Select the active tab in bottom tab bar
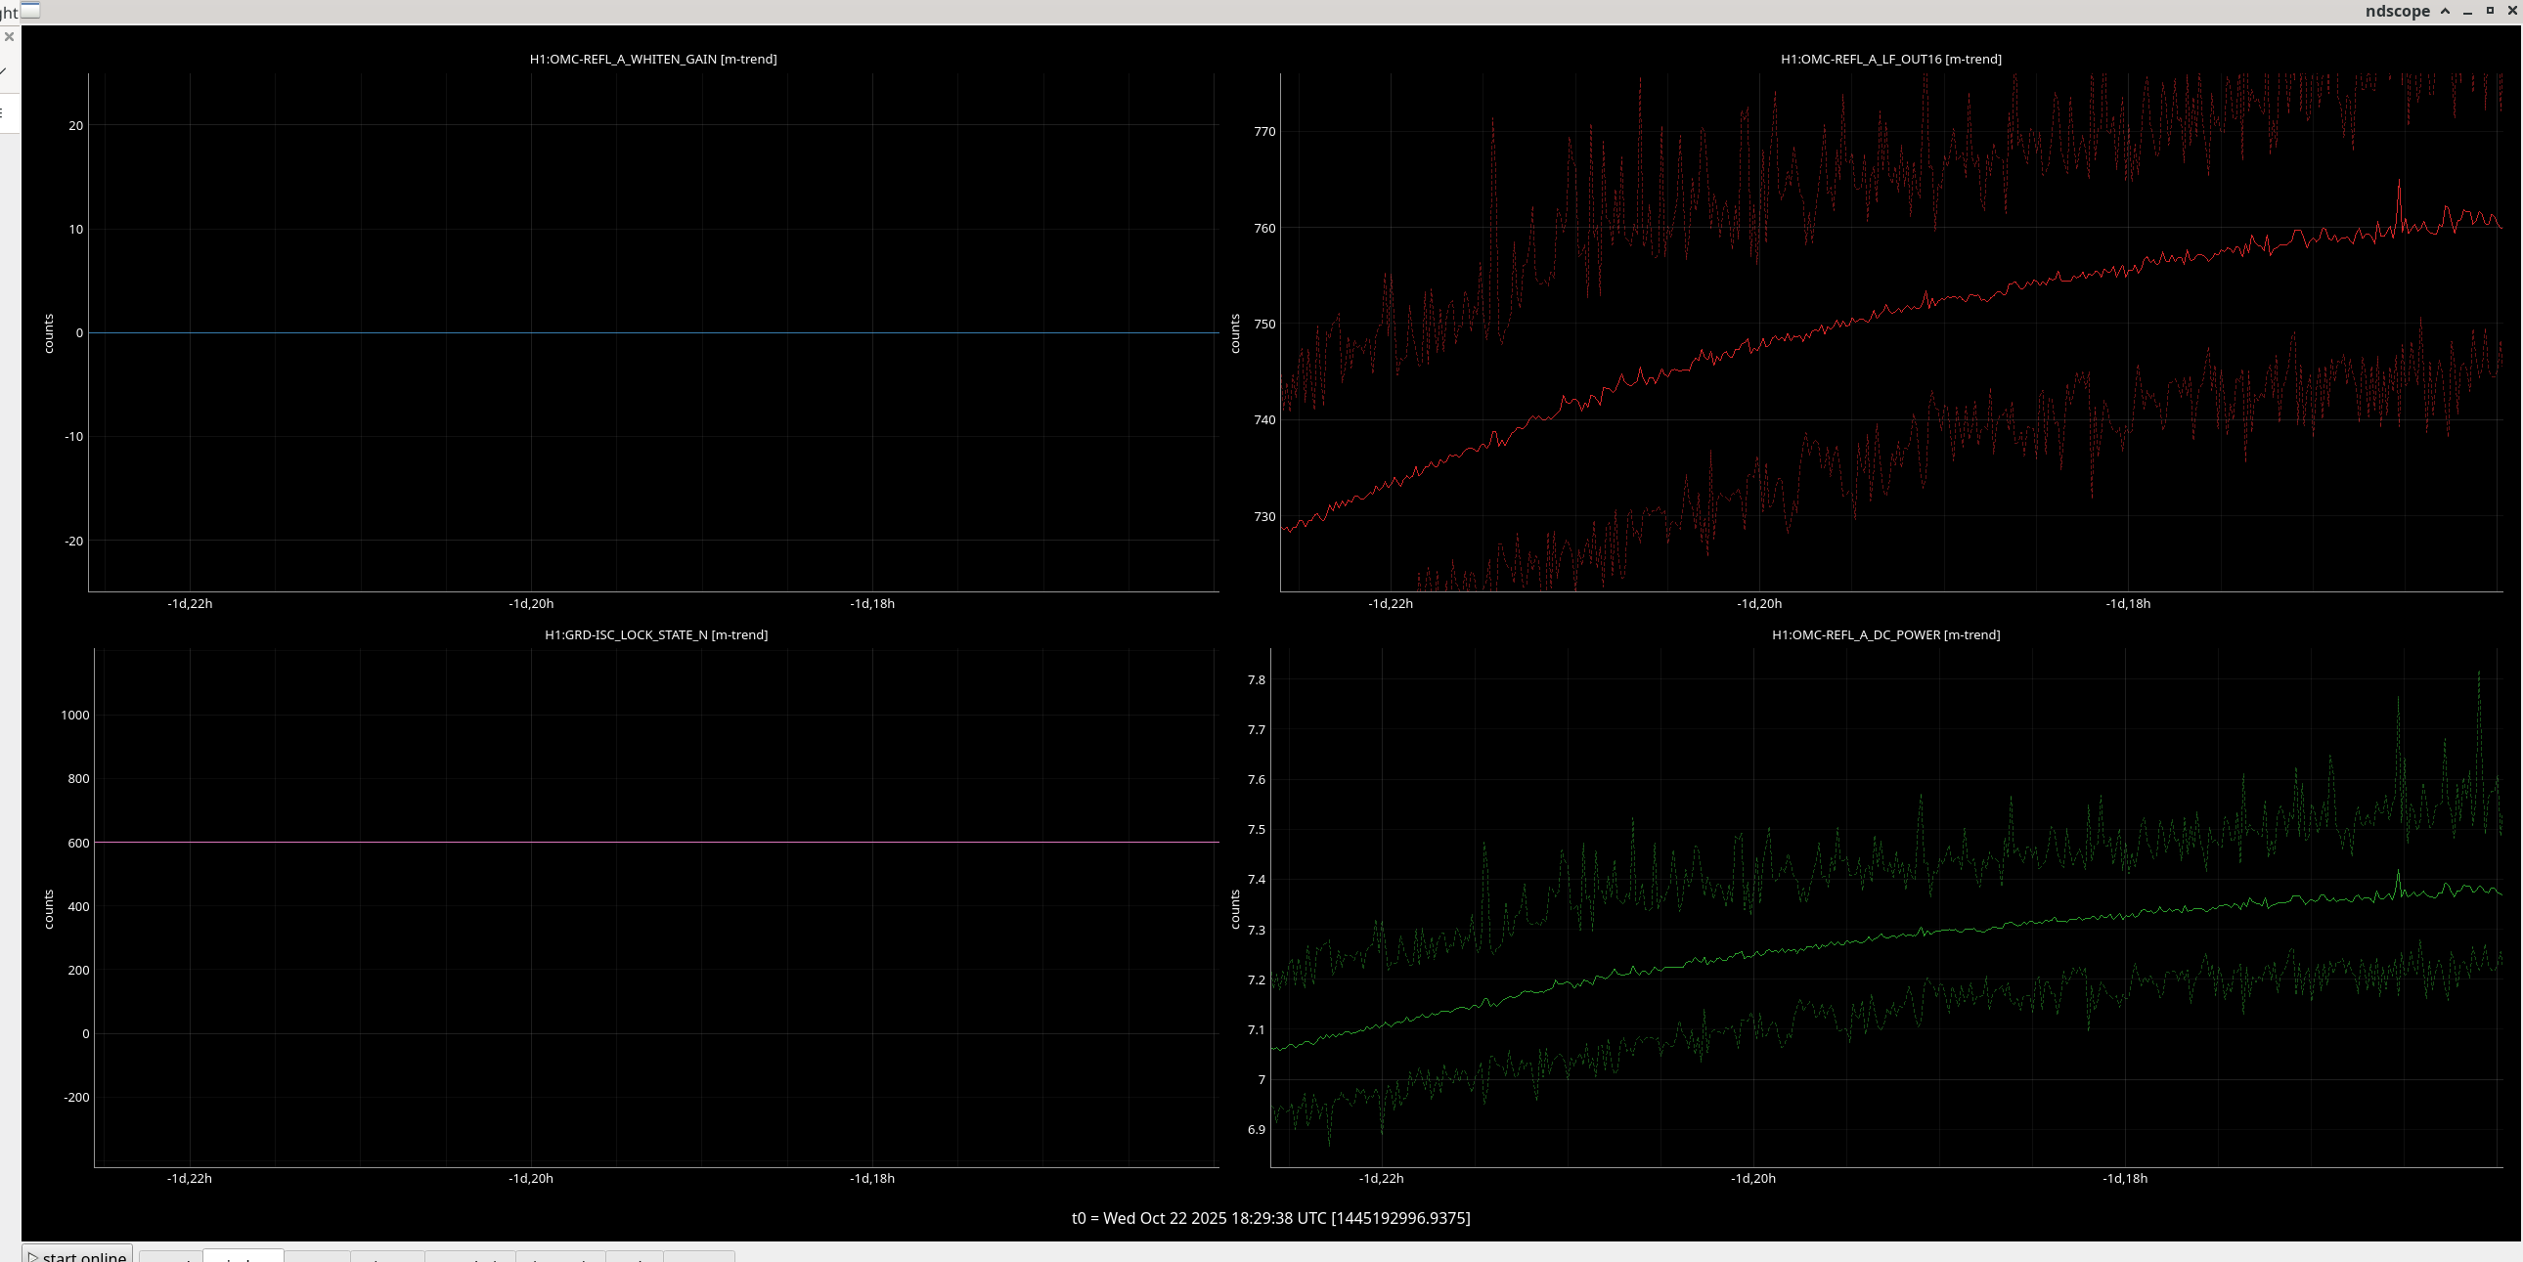The image size is (2523, 1262). coord(243,1256)
